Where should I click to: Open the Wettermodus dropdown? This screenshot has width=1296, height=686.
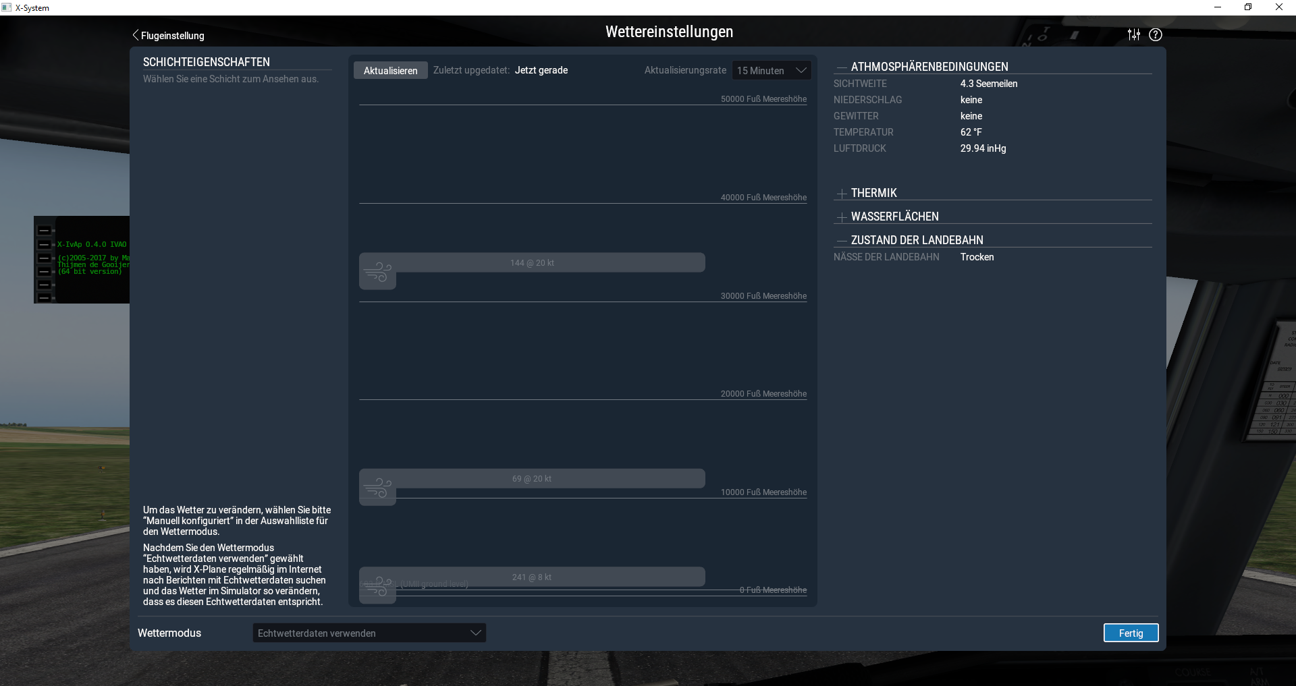(x=369, y=633)
